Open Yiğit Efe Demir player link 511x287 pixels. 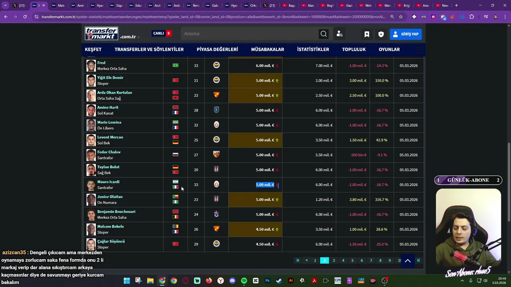110,78
